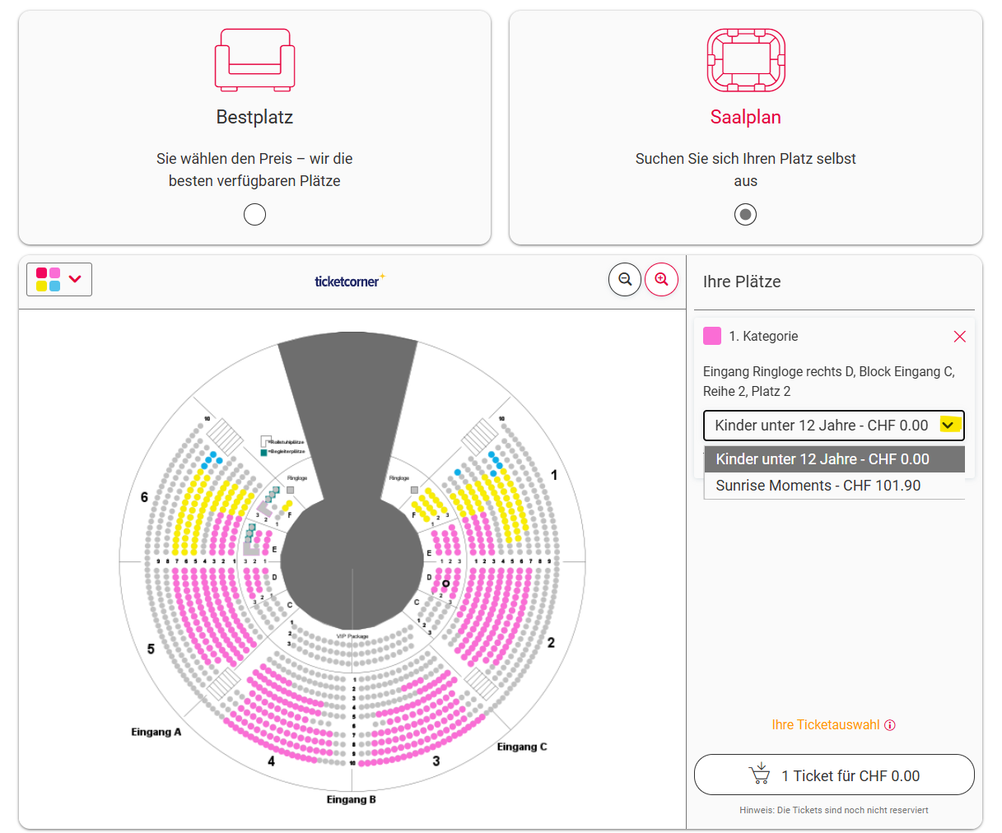Click the pink 1. Kategorie color swatch

[x=712, y=336]
